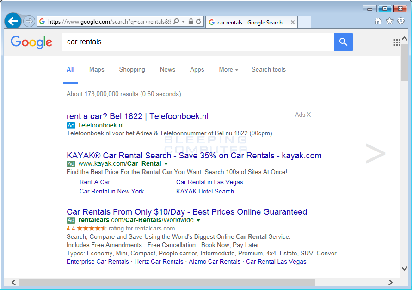Open 'Hertz Car Rentals' link
The image size is (412, 290).
159,262
